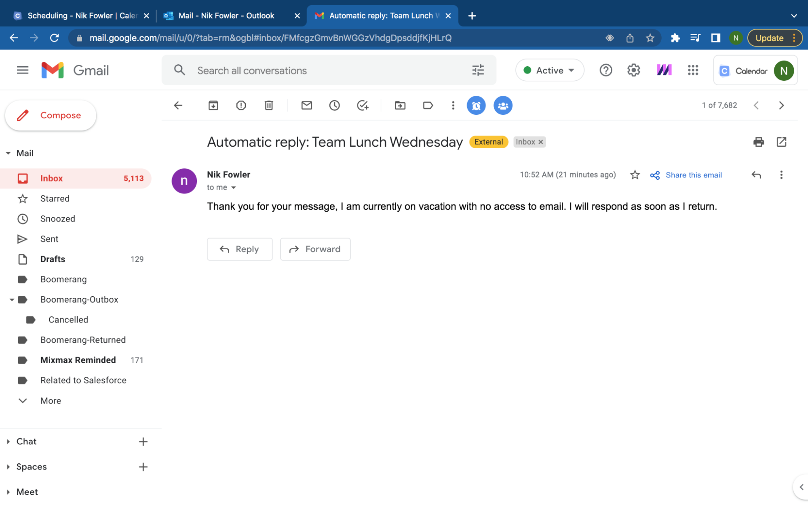808x505 pixels.
Task: Expand recipient details via 'to me' arrow
Action: [234, 187]
